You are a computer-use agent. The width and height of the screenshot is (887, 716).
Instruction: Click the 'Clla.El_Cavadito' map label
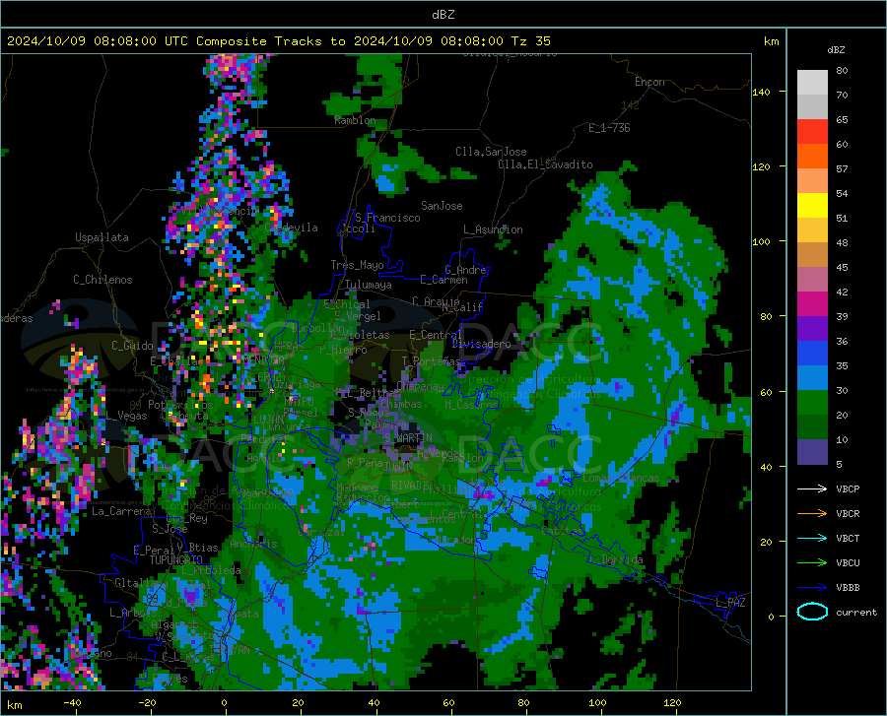(x=545, y=164)
